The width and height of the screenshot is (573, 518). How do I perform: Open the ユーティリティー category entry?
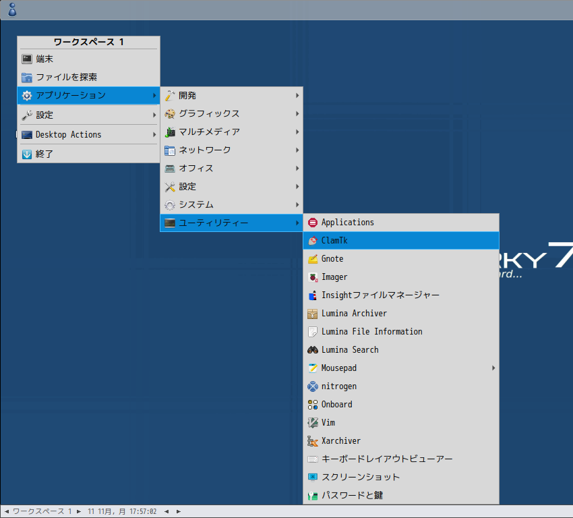click(231, 223)
